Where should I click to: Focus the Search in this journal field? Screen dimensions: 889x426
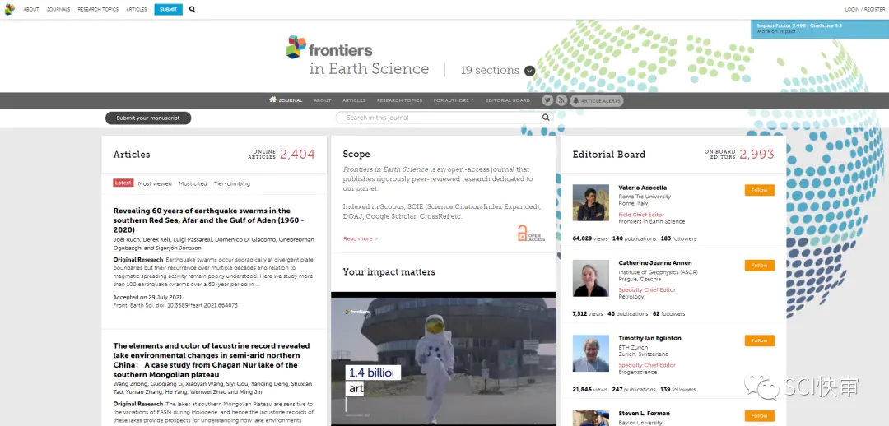pos(444,118)
